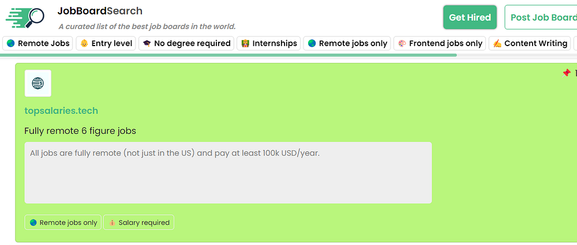Click globe emoji in Remote Jobs tag
This screenshot has height=245, width=577.
pos(10,43)
